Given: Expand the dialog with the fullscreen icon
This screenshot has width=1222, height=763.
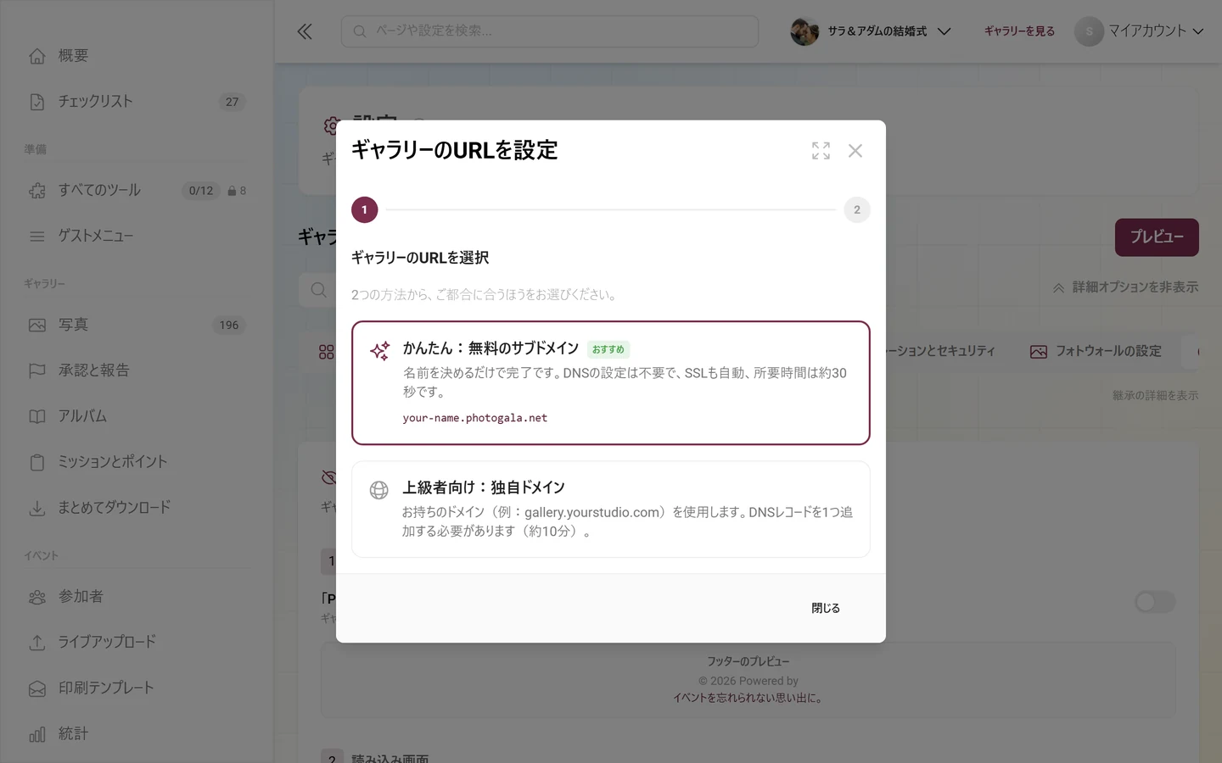Looking at the screenshot, I should click(821, 151).
